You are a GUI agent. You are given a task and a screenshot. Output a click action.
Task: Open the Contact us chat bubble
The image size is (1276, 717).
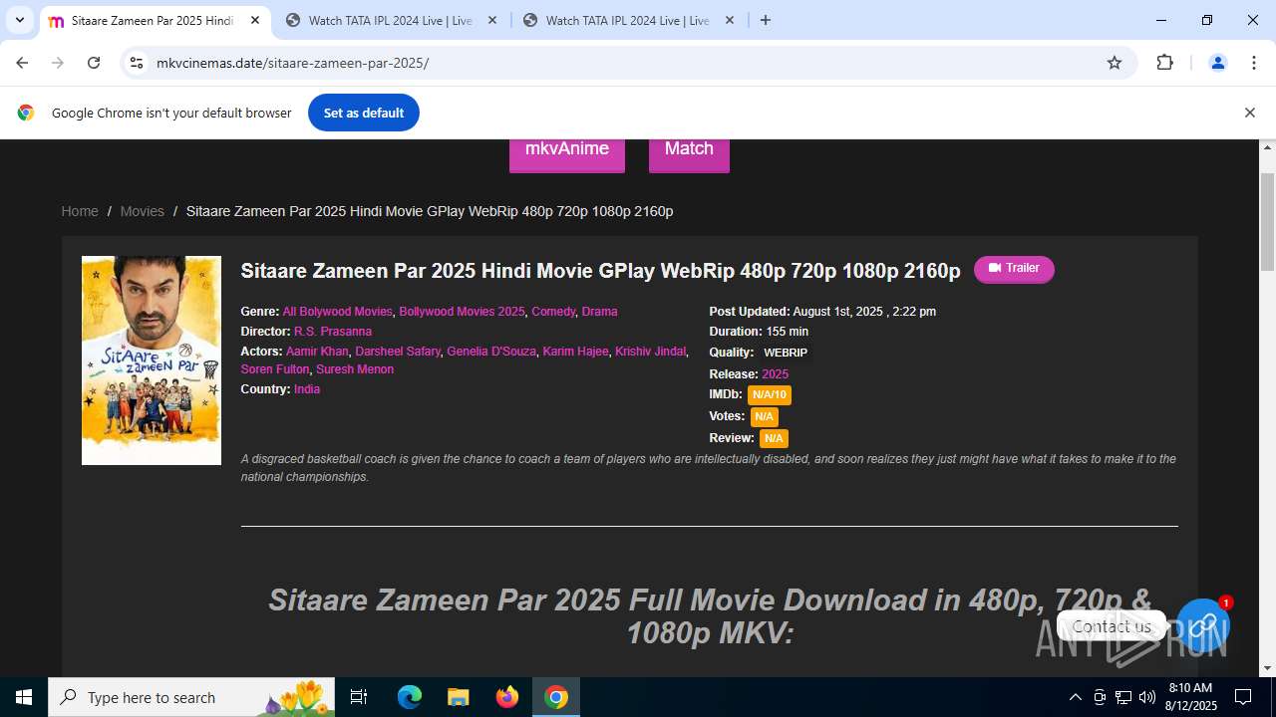tap(1202, 624)
